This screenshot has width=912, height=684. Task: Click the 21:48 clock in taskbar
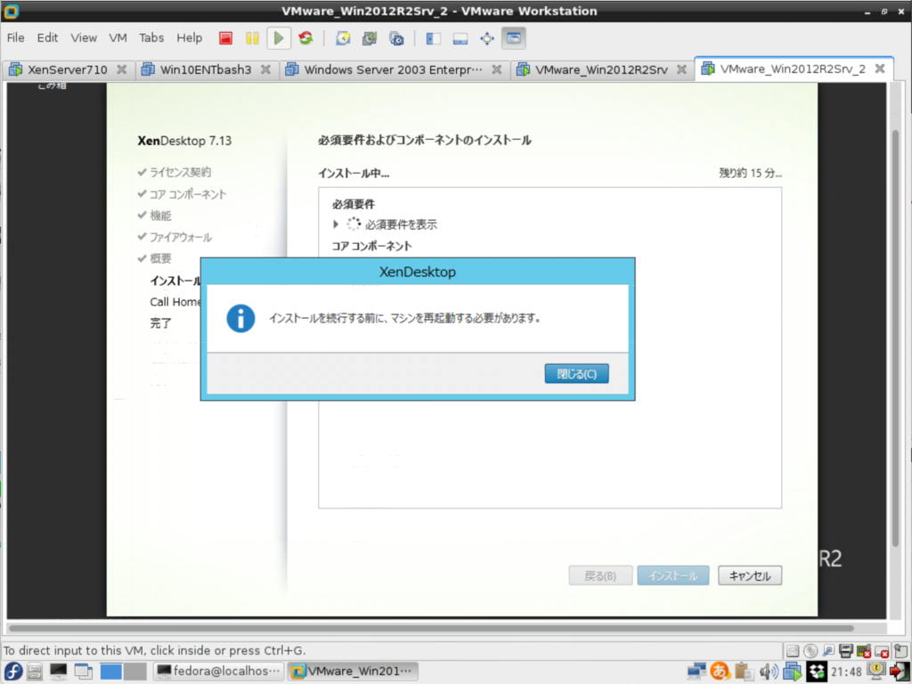pyautogui.click(x=846, y=672)
